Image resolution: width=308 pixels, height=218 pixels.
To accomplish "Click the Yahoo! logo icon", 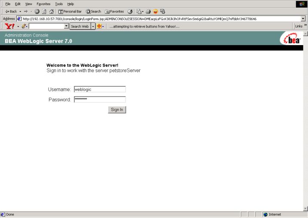I will click(9, 26).
